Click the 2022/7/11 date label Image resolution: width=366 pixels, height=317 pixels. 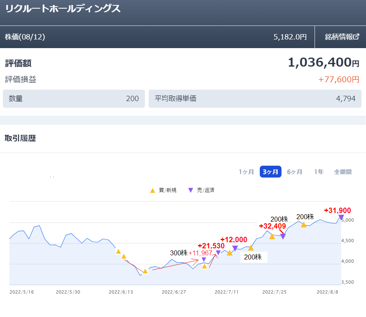tap(227, 292)
